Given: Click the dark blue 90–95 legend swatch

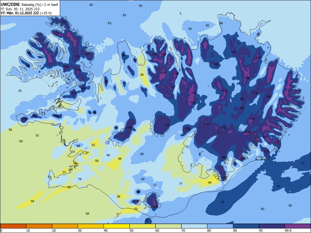Looking at the screenshot, I should point(246,226).
